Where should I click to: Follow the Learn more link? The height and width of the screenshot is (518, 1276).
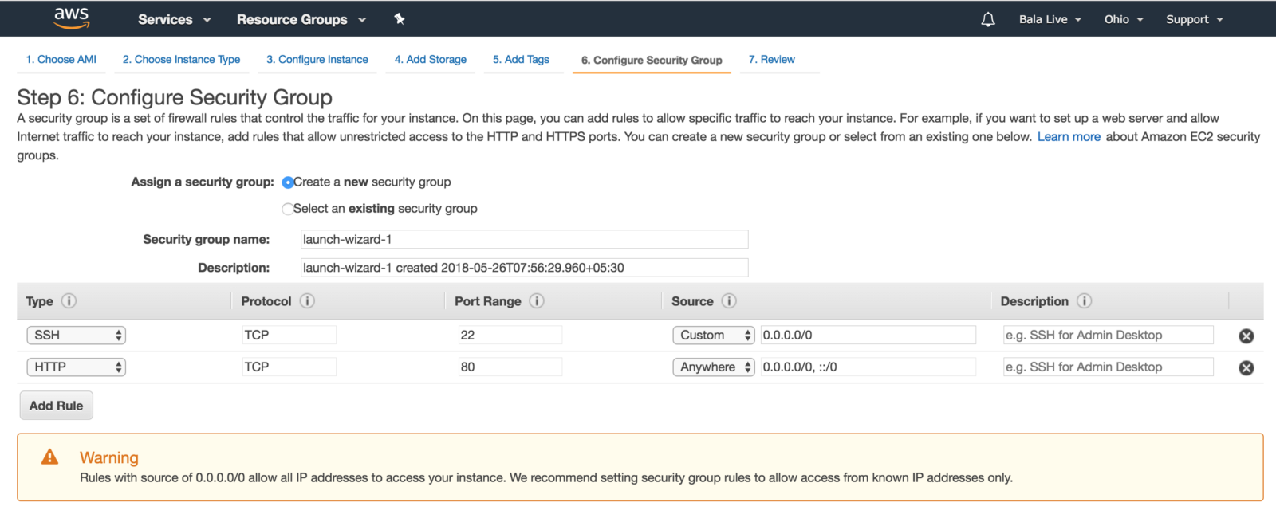(x=1069, y=137)
